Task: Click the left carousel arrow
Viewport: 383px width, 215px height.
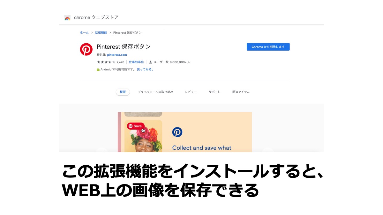Action: [102, 150]
